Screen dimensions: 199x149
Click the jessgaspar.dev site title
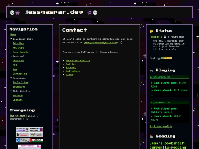click(x=54, y=12)
